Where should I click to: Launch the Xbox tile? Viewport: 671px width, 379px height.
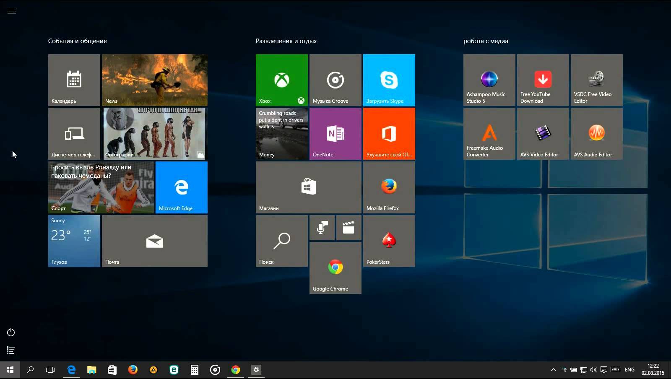(x=282, y=80)
